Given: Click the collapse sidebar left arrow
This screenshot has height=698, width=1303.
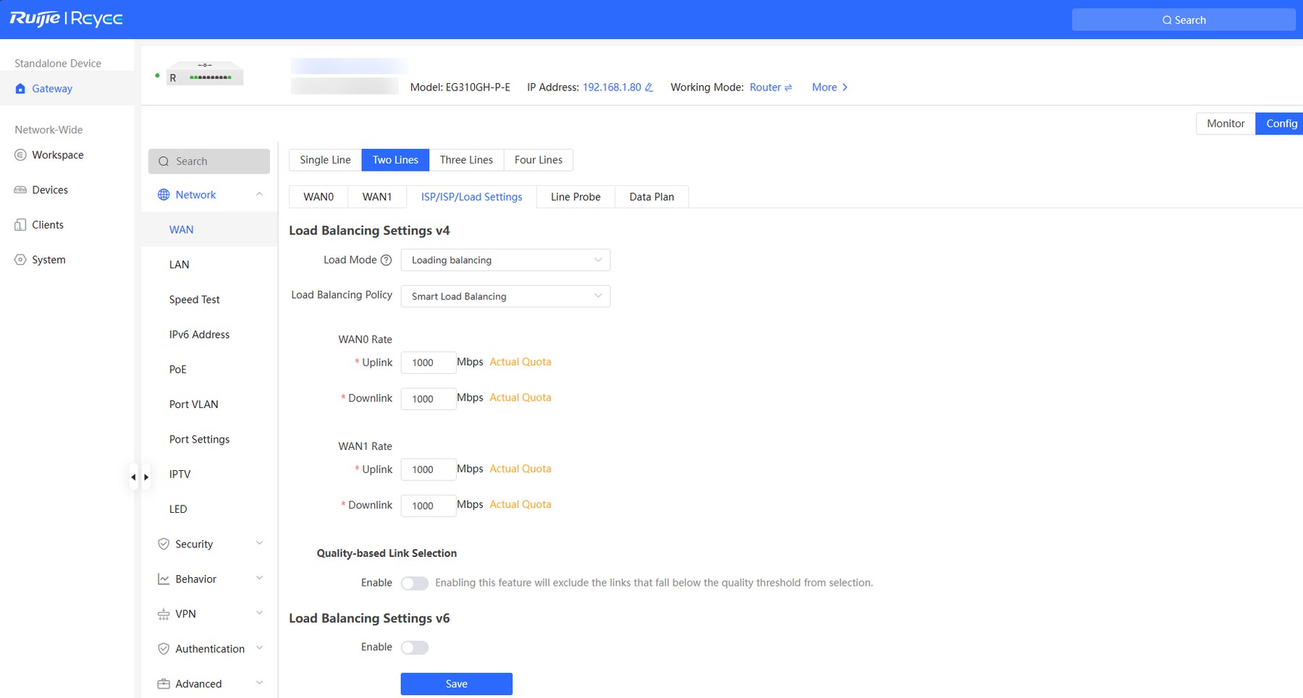Looking at the screenshot, I should [x=133, y=477].
